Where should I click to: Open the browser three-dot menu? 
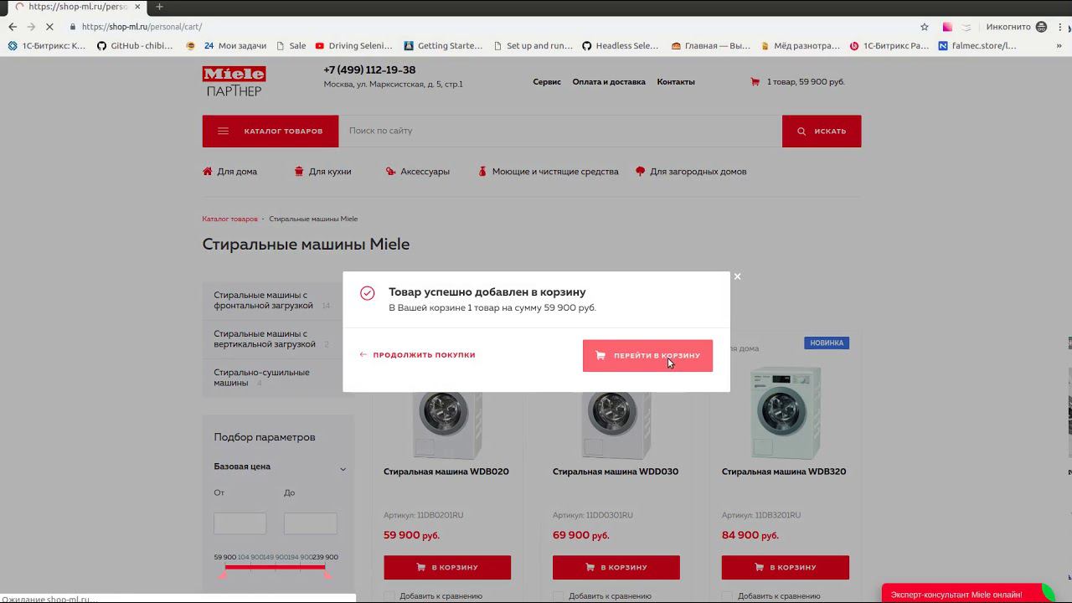[x=1061, y=27]
